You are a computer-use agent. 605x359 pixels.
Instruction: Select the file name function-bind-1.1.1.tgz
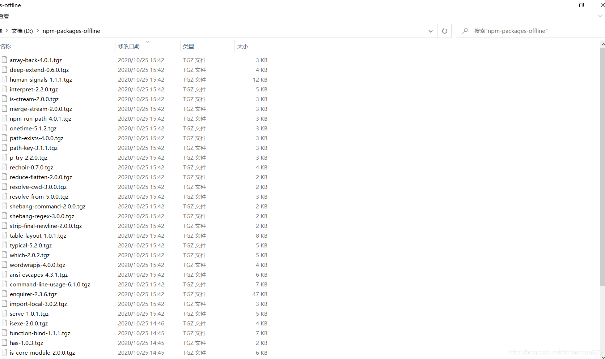[40, 333]
